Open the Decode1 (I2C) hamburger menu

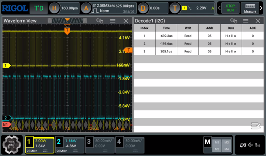tap(246, 21)
